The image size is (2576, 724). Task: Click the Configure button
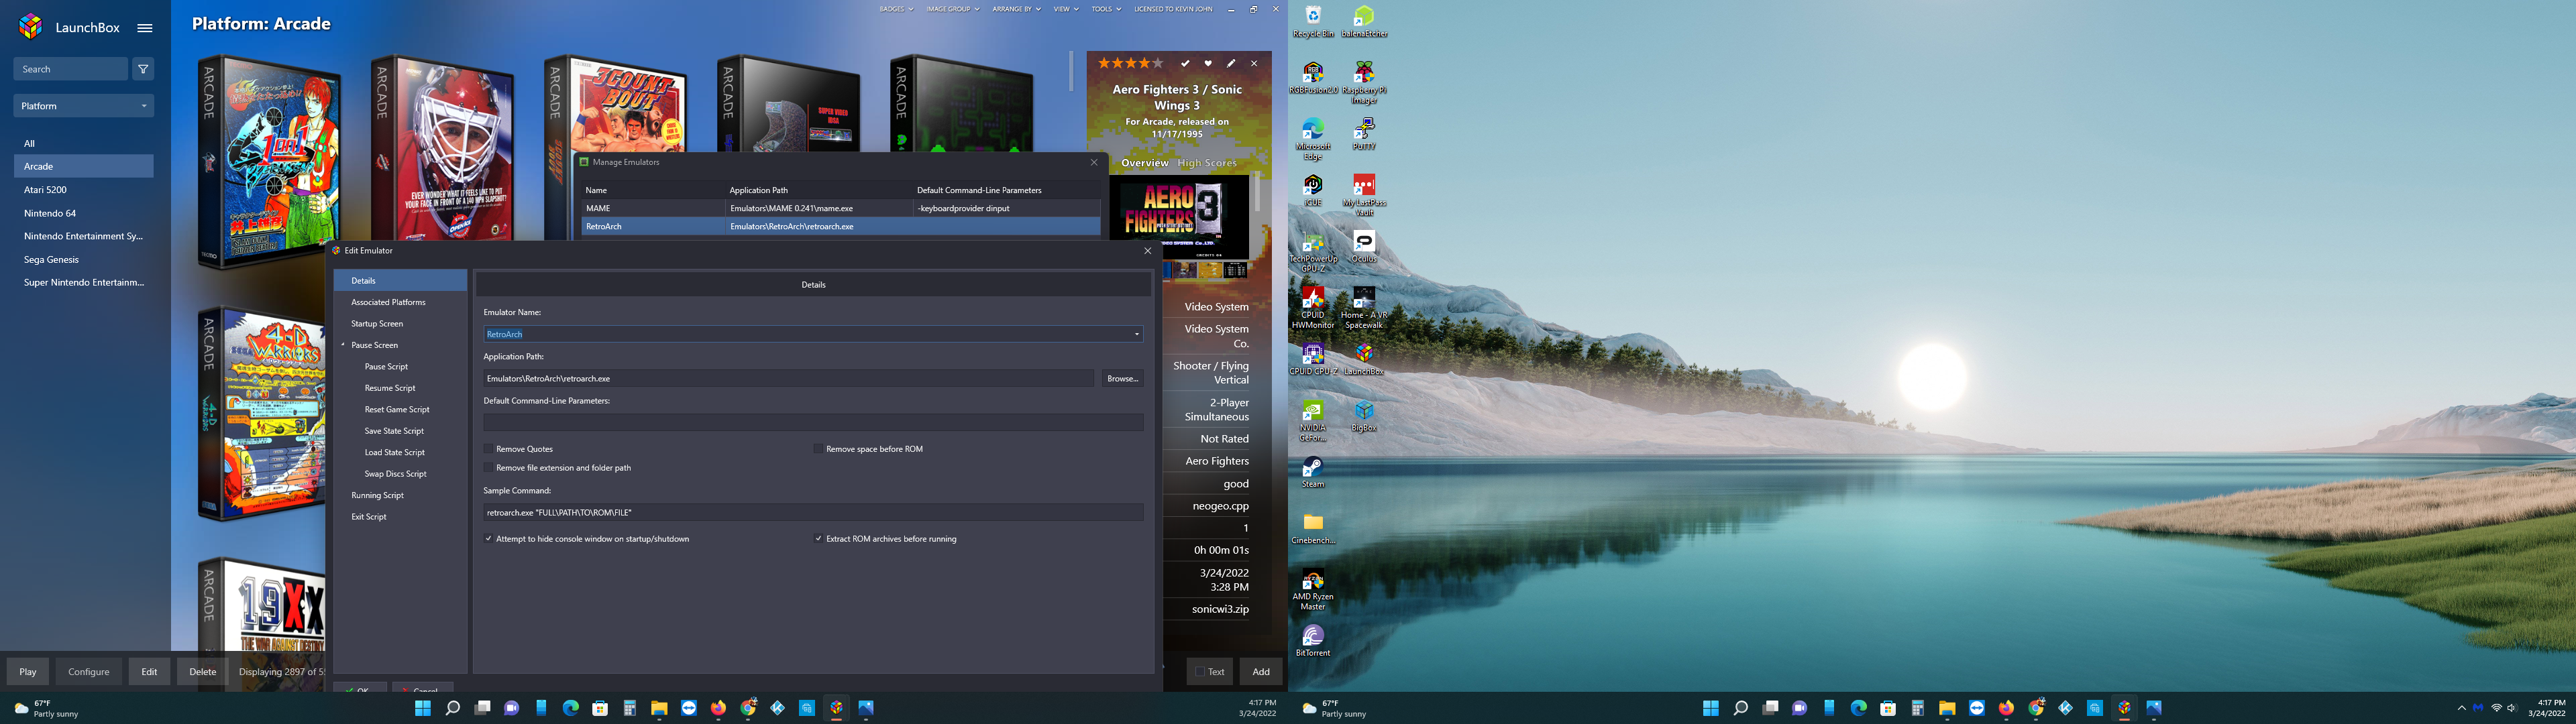[89, 672]
